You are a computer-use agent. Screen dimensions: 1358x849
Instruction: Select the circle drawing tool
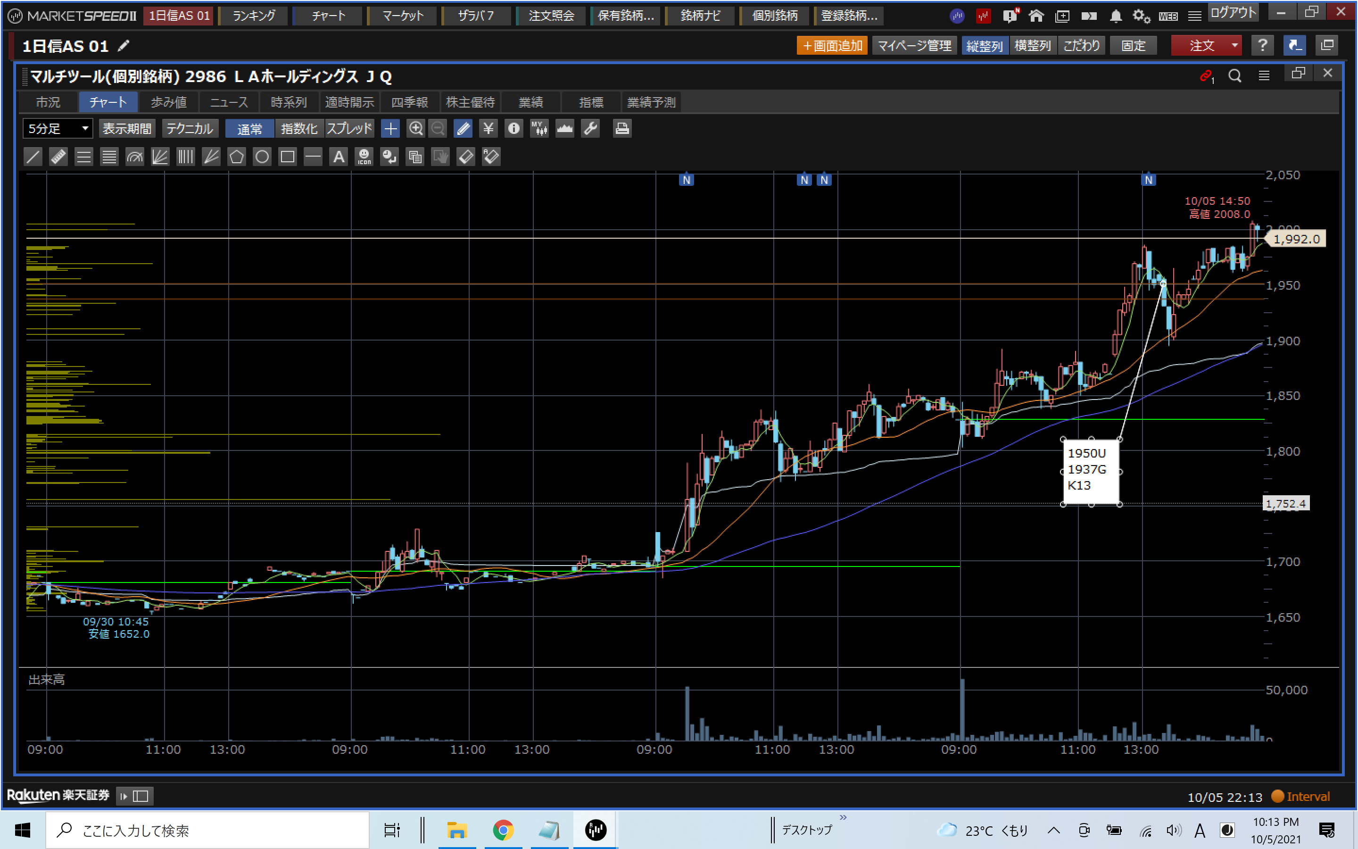[262, 157]
